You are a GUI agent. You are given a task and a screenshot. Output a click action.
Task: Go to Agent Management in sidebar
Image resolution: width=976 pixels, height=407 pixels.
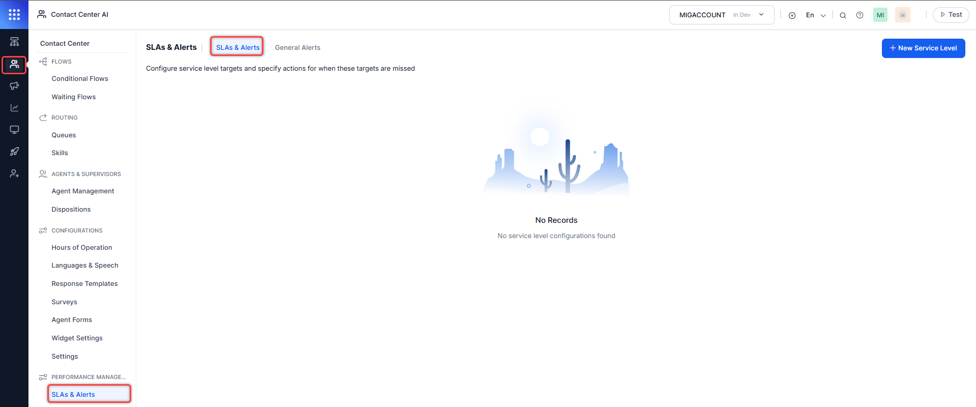[83, 191]
